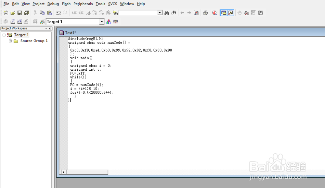
Task: Select Target 1 in project tree
Action: pyautogui.click(x=21, y=35)
